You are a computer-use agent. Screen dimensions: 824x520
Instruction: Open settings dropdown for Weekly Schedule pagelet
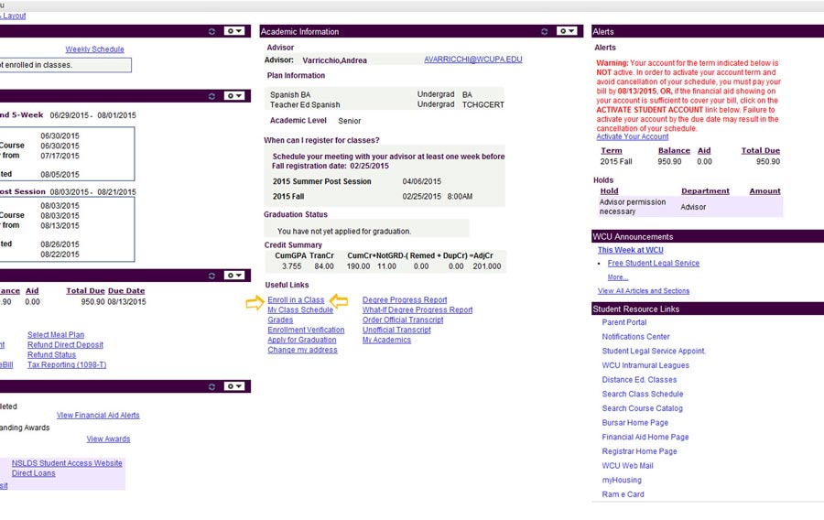tap(234, 31)
